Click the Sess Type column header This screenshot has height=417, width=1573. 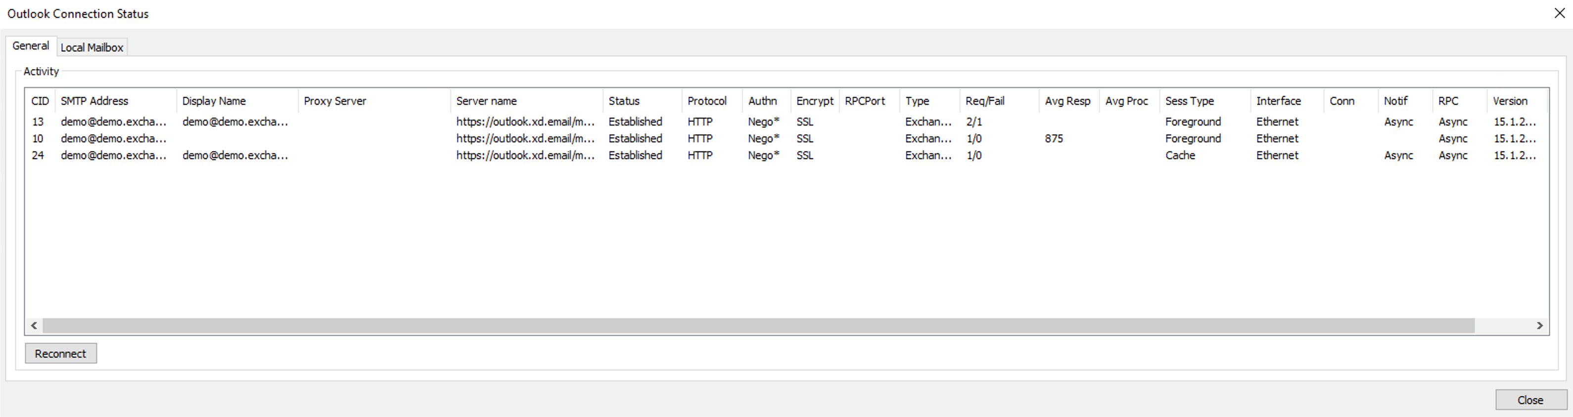tap(1189, 101)
